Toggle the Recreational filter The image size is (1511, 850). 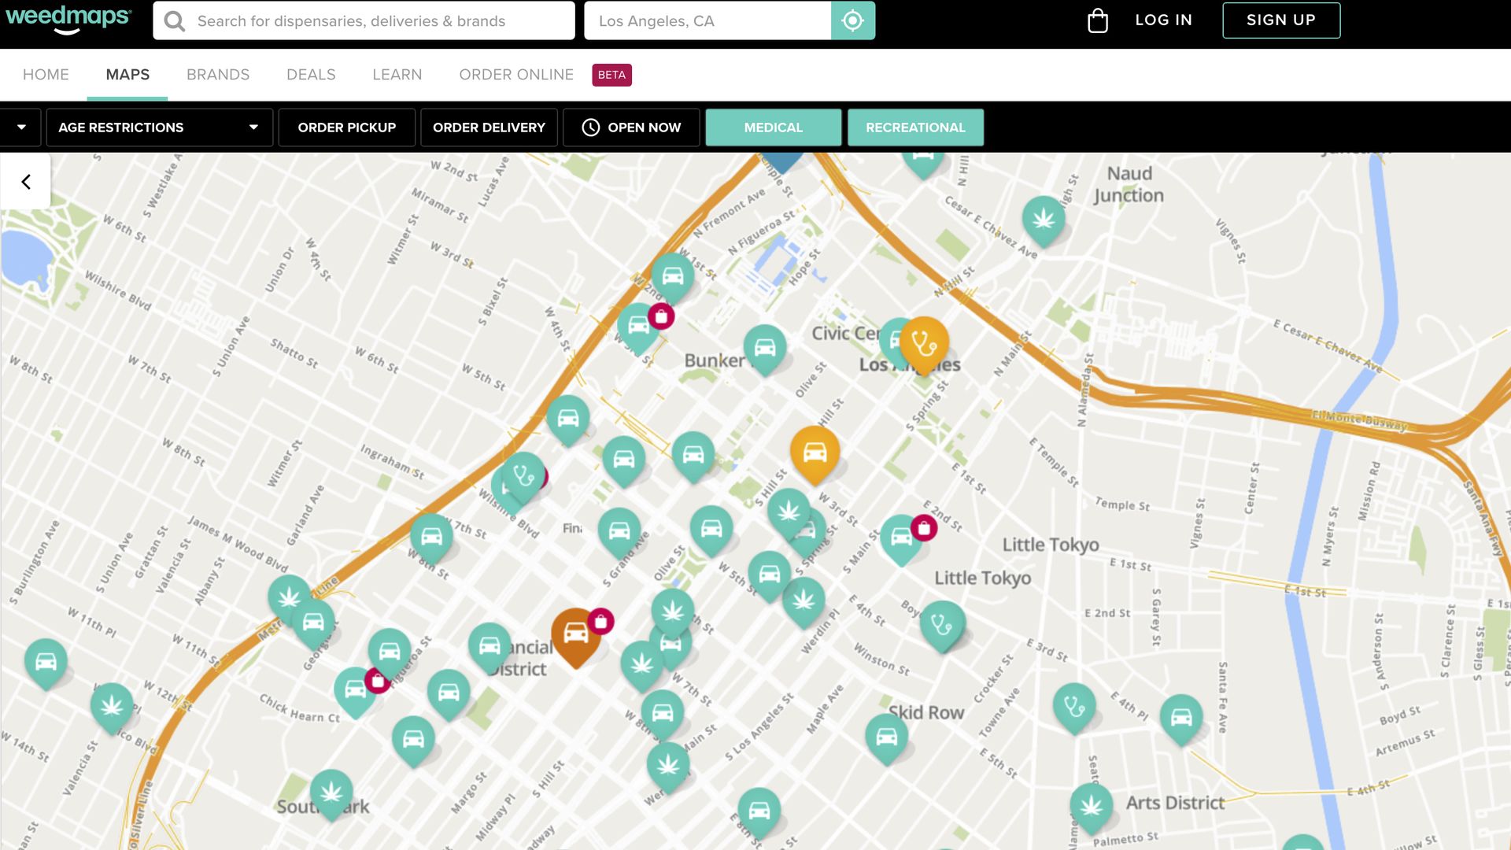click(x=915, y=128)
